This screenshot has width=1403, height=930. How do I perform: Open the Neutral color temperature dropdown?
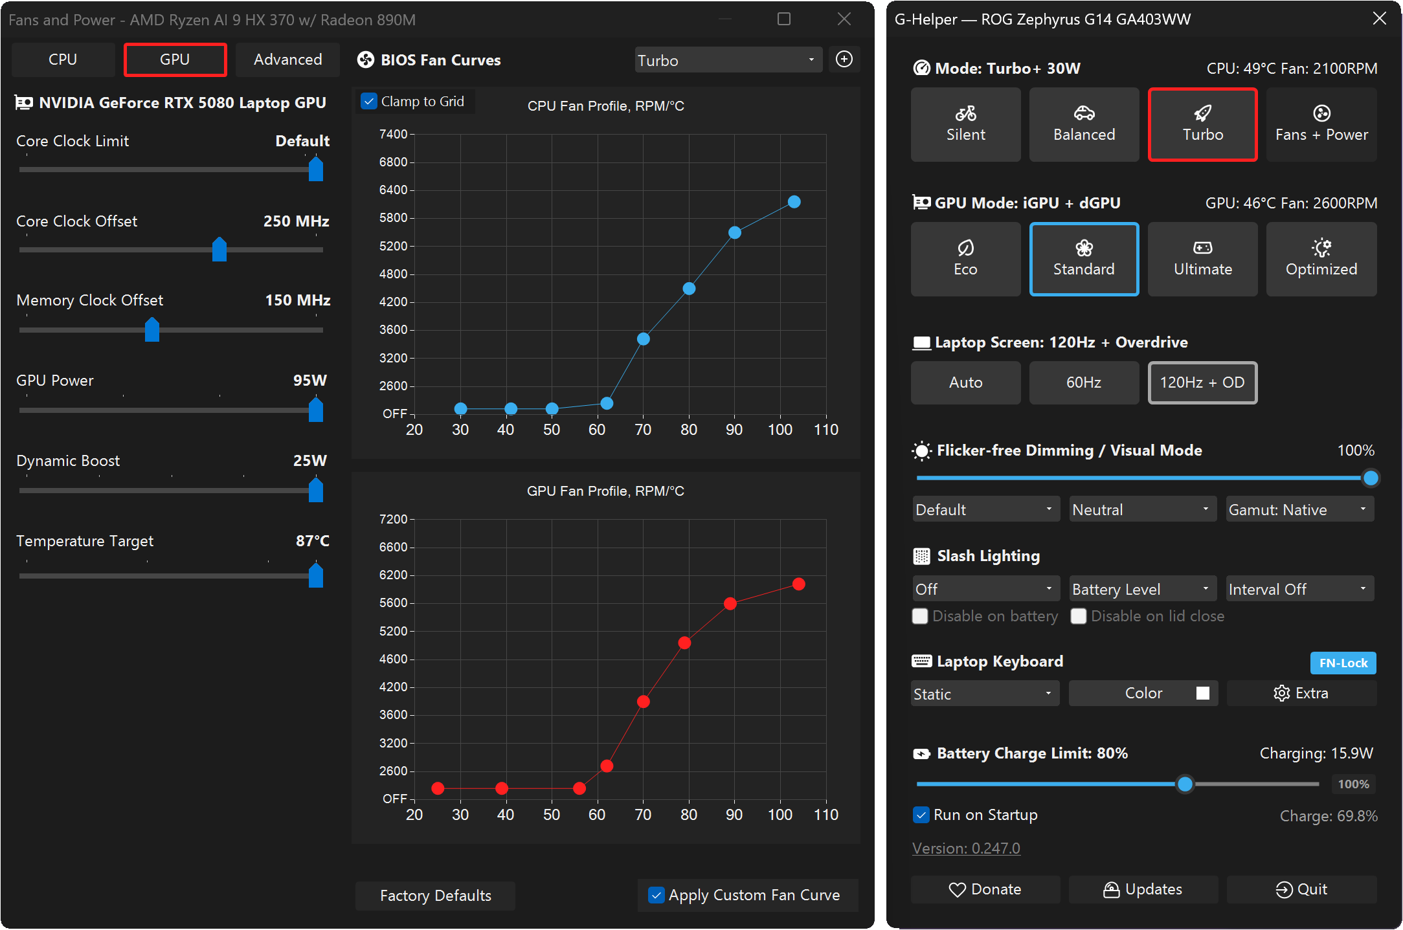click(x=1143, y=509)
